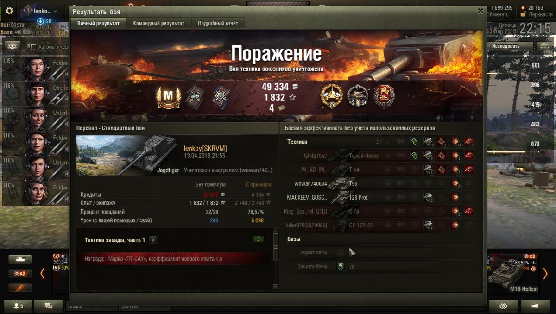The width and height of the screenshot is (556, 314).
Task: Click the crew barracks icon above the crew list
Action: point(13,46)
